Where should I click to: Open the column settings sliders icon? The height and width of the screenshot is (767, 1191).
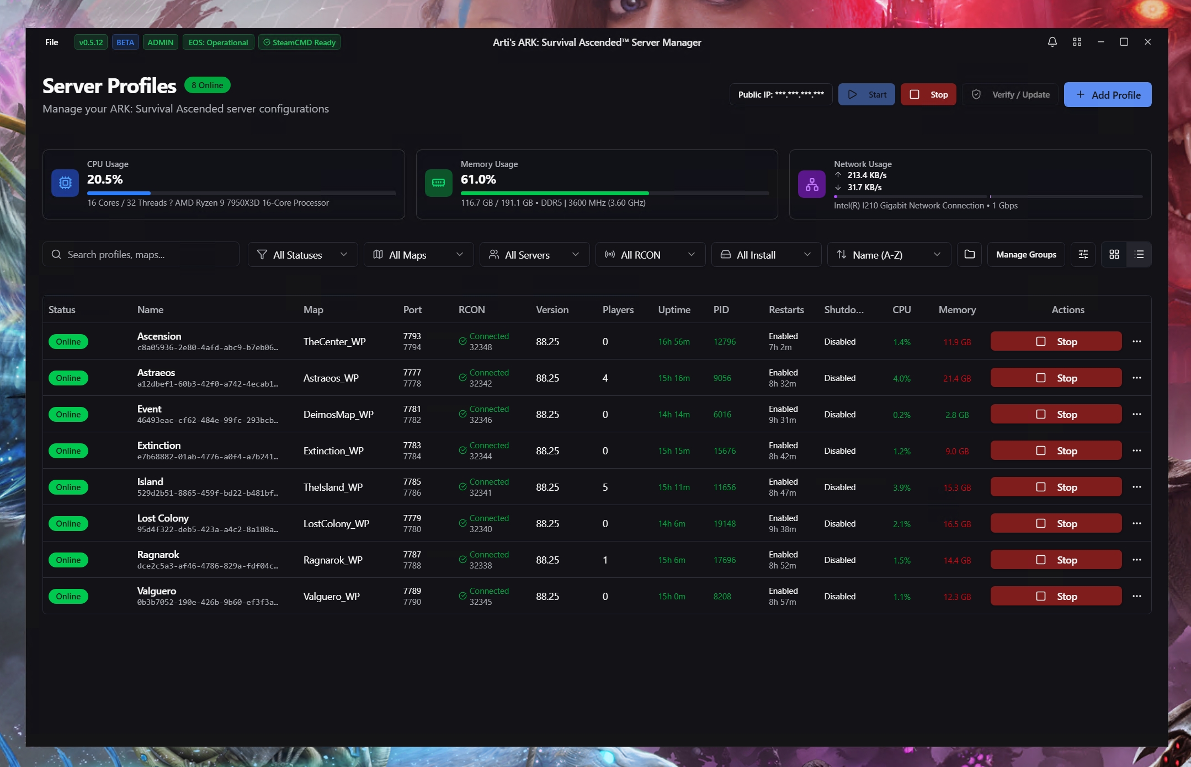pyautogui.click(x=1083, y=254)
